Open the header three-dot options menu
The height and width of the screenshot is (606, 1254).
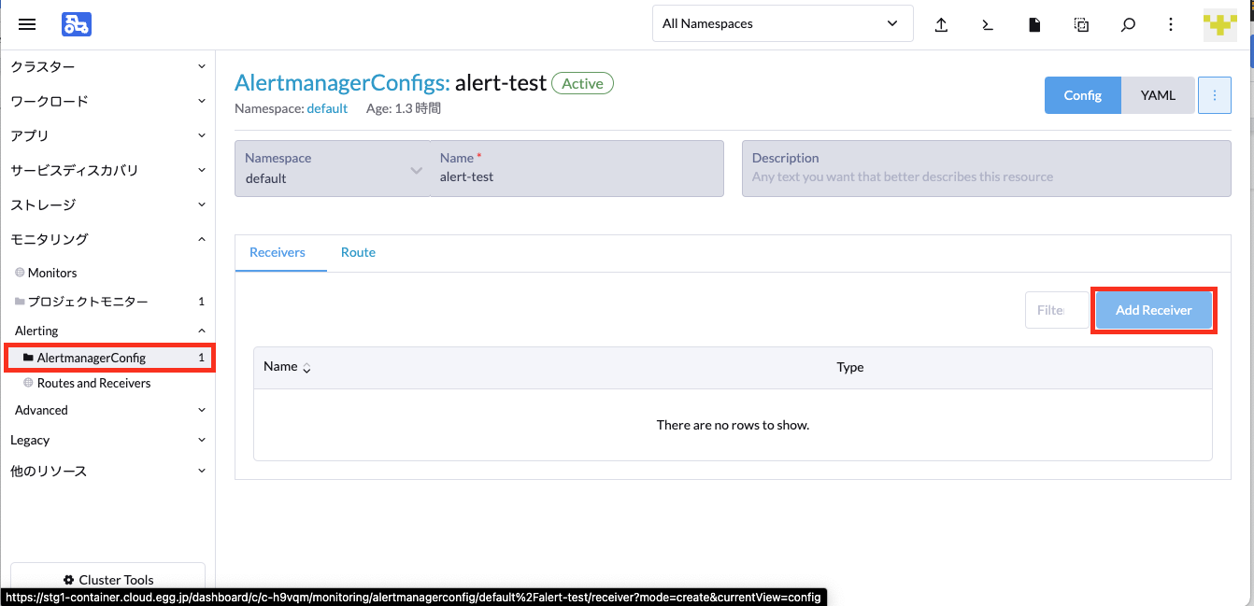[x=1171, y=24]
